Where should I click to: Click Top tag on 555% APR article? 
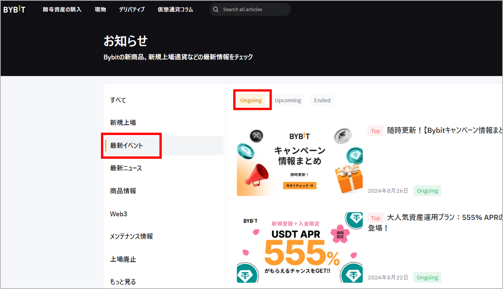pyautogui.click(x=376, y=218)
